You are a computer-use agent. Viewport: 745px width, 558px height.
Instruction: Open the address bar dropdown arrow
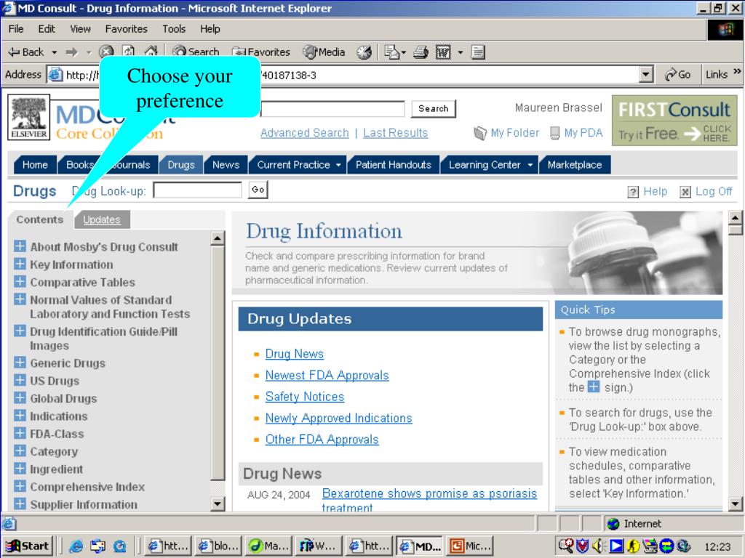tap(646, 75)
